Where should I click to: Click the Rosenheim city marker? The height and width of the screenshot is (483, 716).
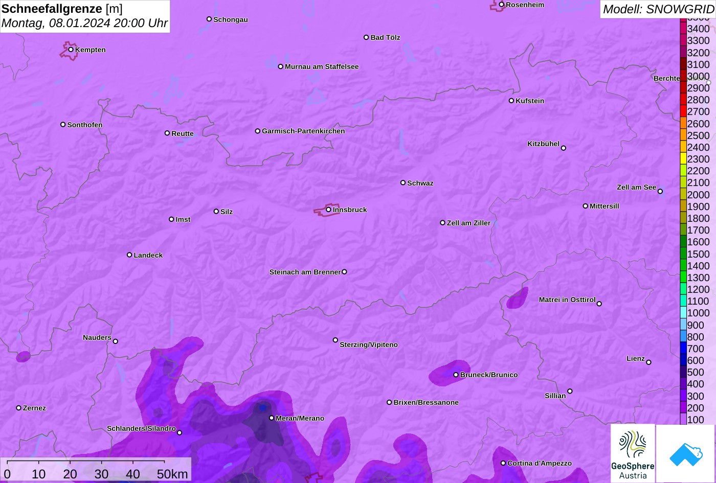click(x=502, y=5)
